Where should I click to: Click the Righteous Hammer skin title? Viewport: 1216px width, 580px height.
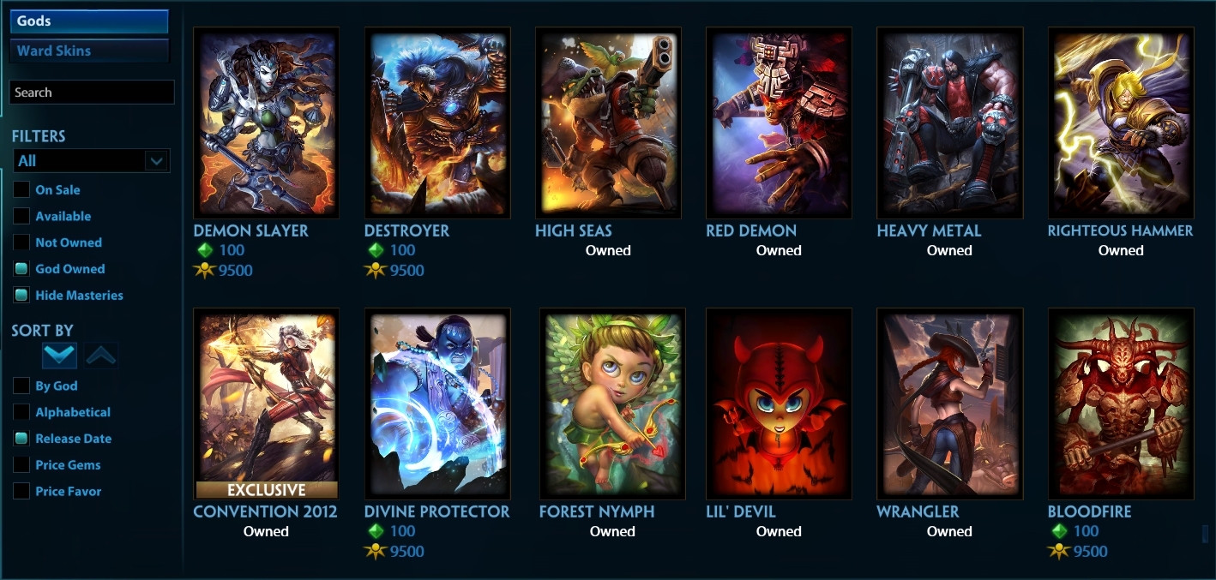point(1120,230)
